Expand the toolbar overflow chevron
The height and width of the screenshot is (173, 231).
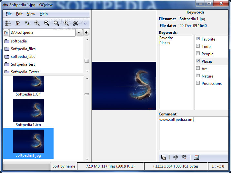(85, 23)
